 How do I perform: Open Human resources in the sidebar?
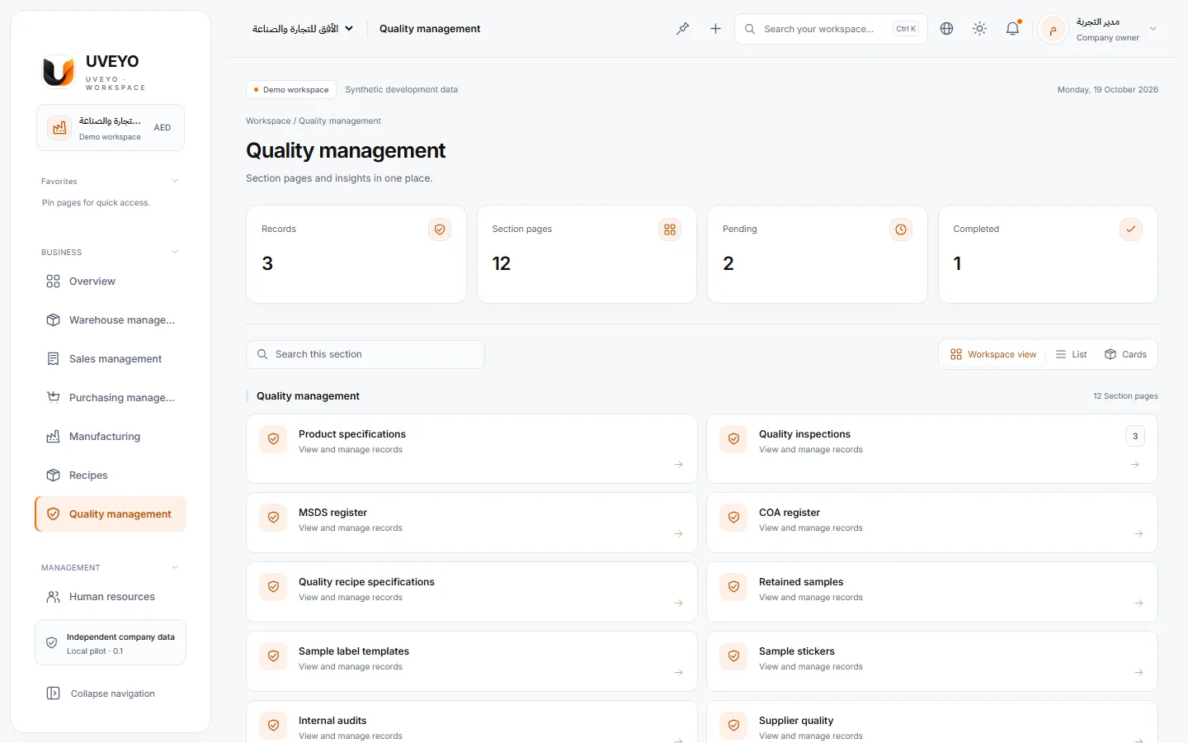(111, 597)
